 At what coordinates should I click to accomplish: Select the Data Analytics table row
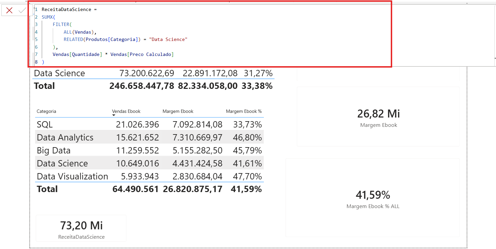pos(149,137)
